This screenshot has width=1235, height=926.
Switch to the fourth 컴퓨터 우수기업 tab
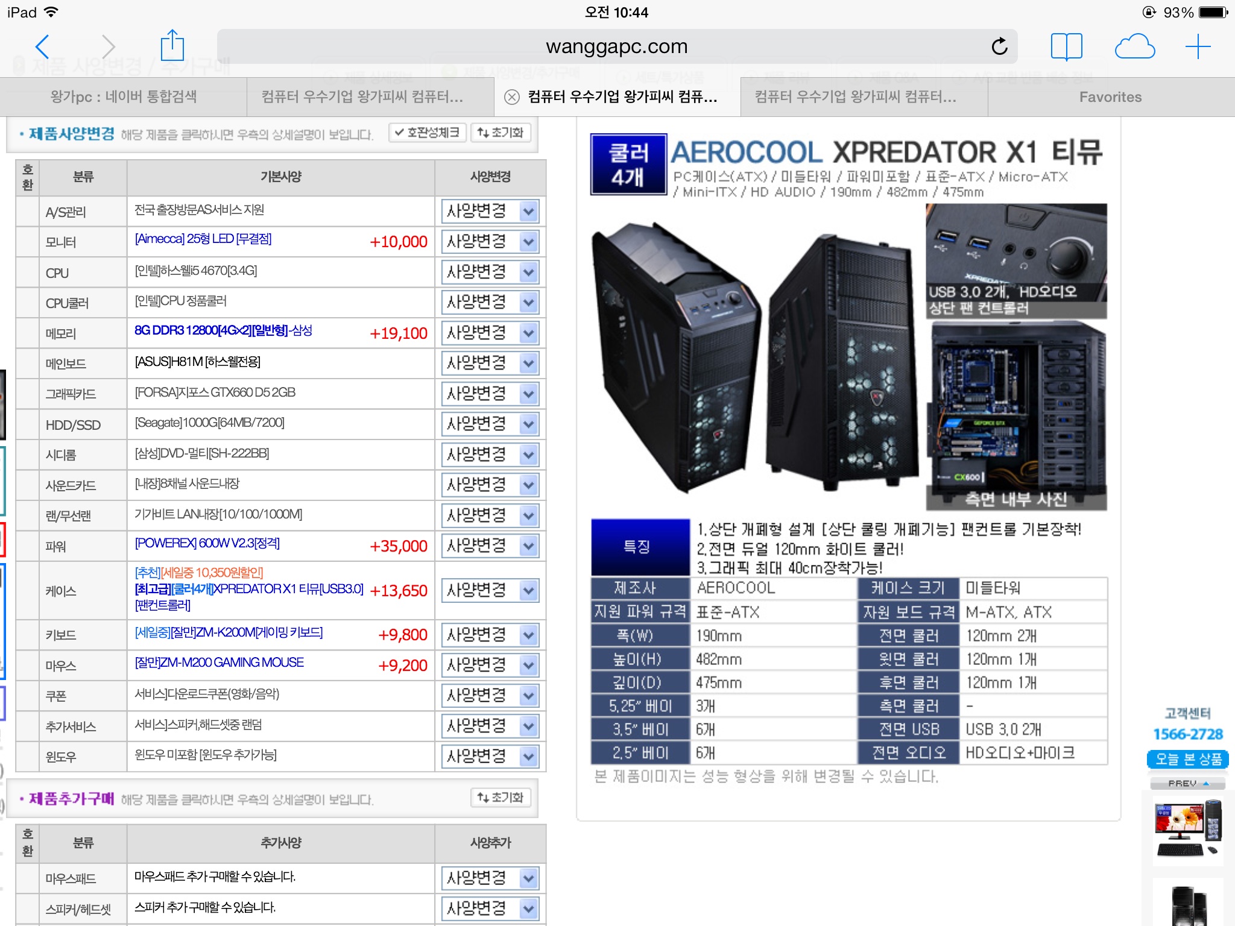(x=864, y=97)
